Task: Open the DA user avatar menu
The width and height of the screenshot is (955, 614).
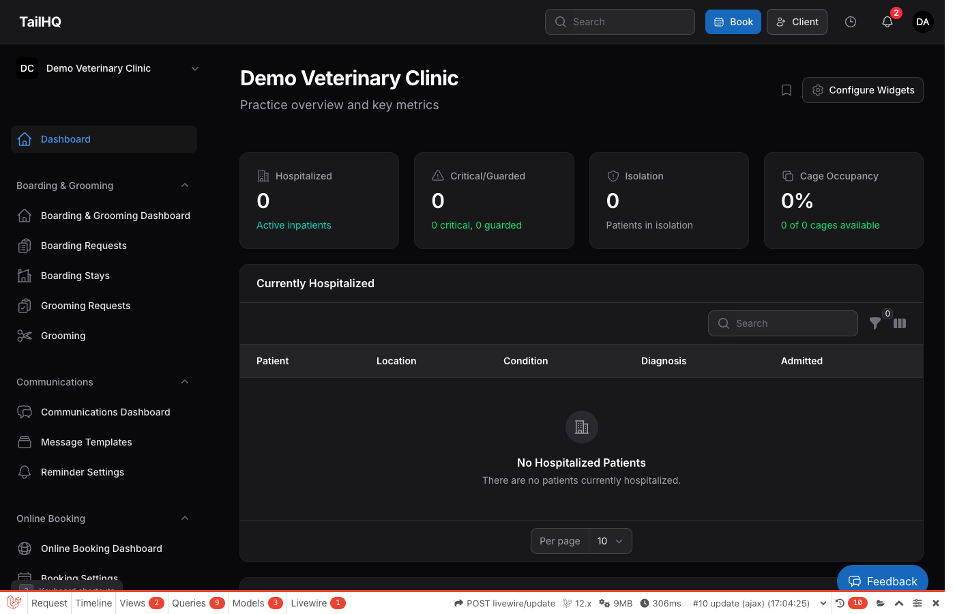Action: [x=922, y=22]
